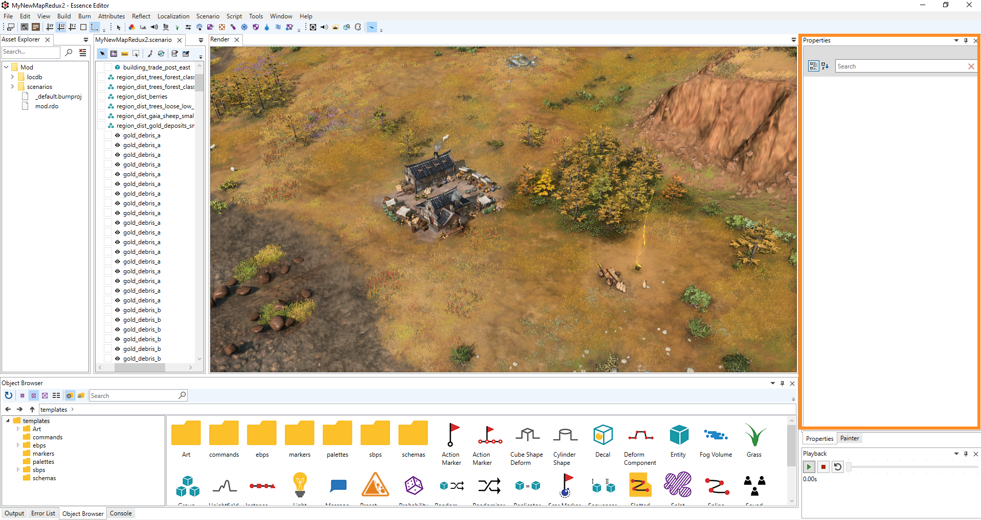Stop playback in the Playback panel

click(823, 466)
